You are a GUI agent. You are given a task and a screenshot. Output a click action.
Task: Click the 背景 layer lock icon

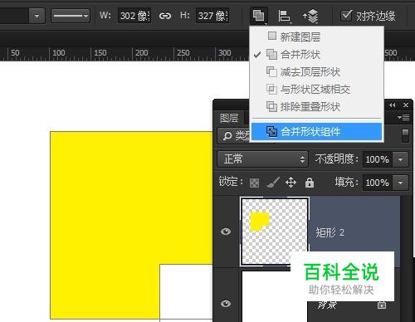pyautogui.click(x=382, y=305)
